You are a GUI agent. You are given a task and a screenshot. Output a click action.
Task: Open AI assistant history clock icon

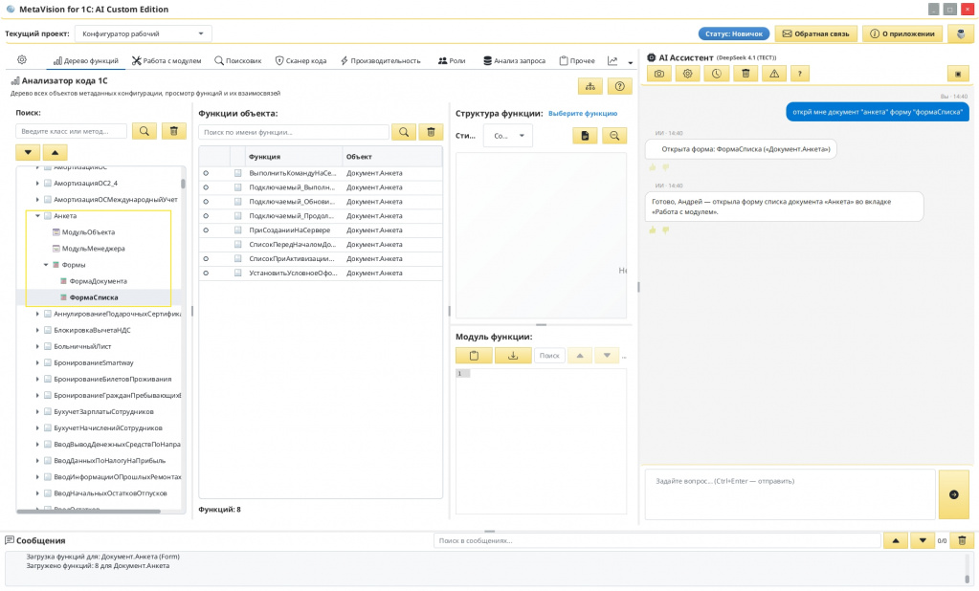[x=716, y=74]
